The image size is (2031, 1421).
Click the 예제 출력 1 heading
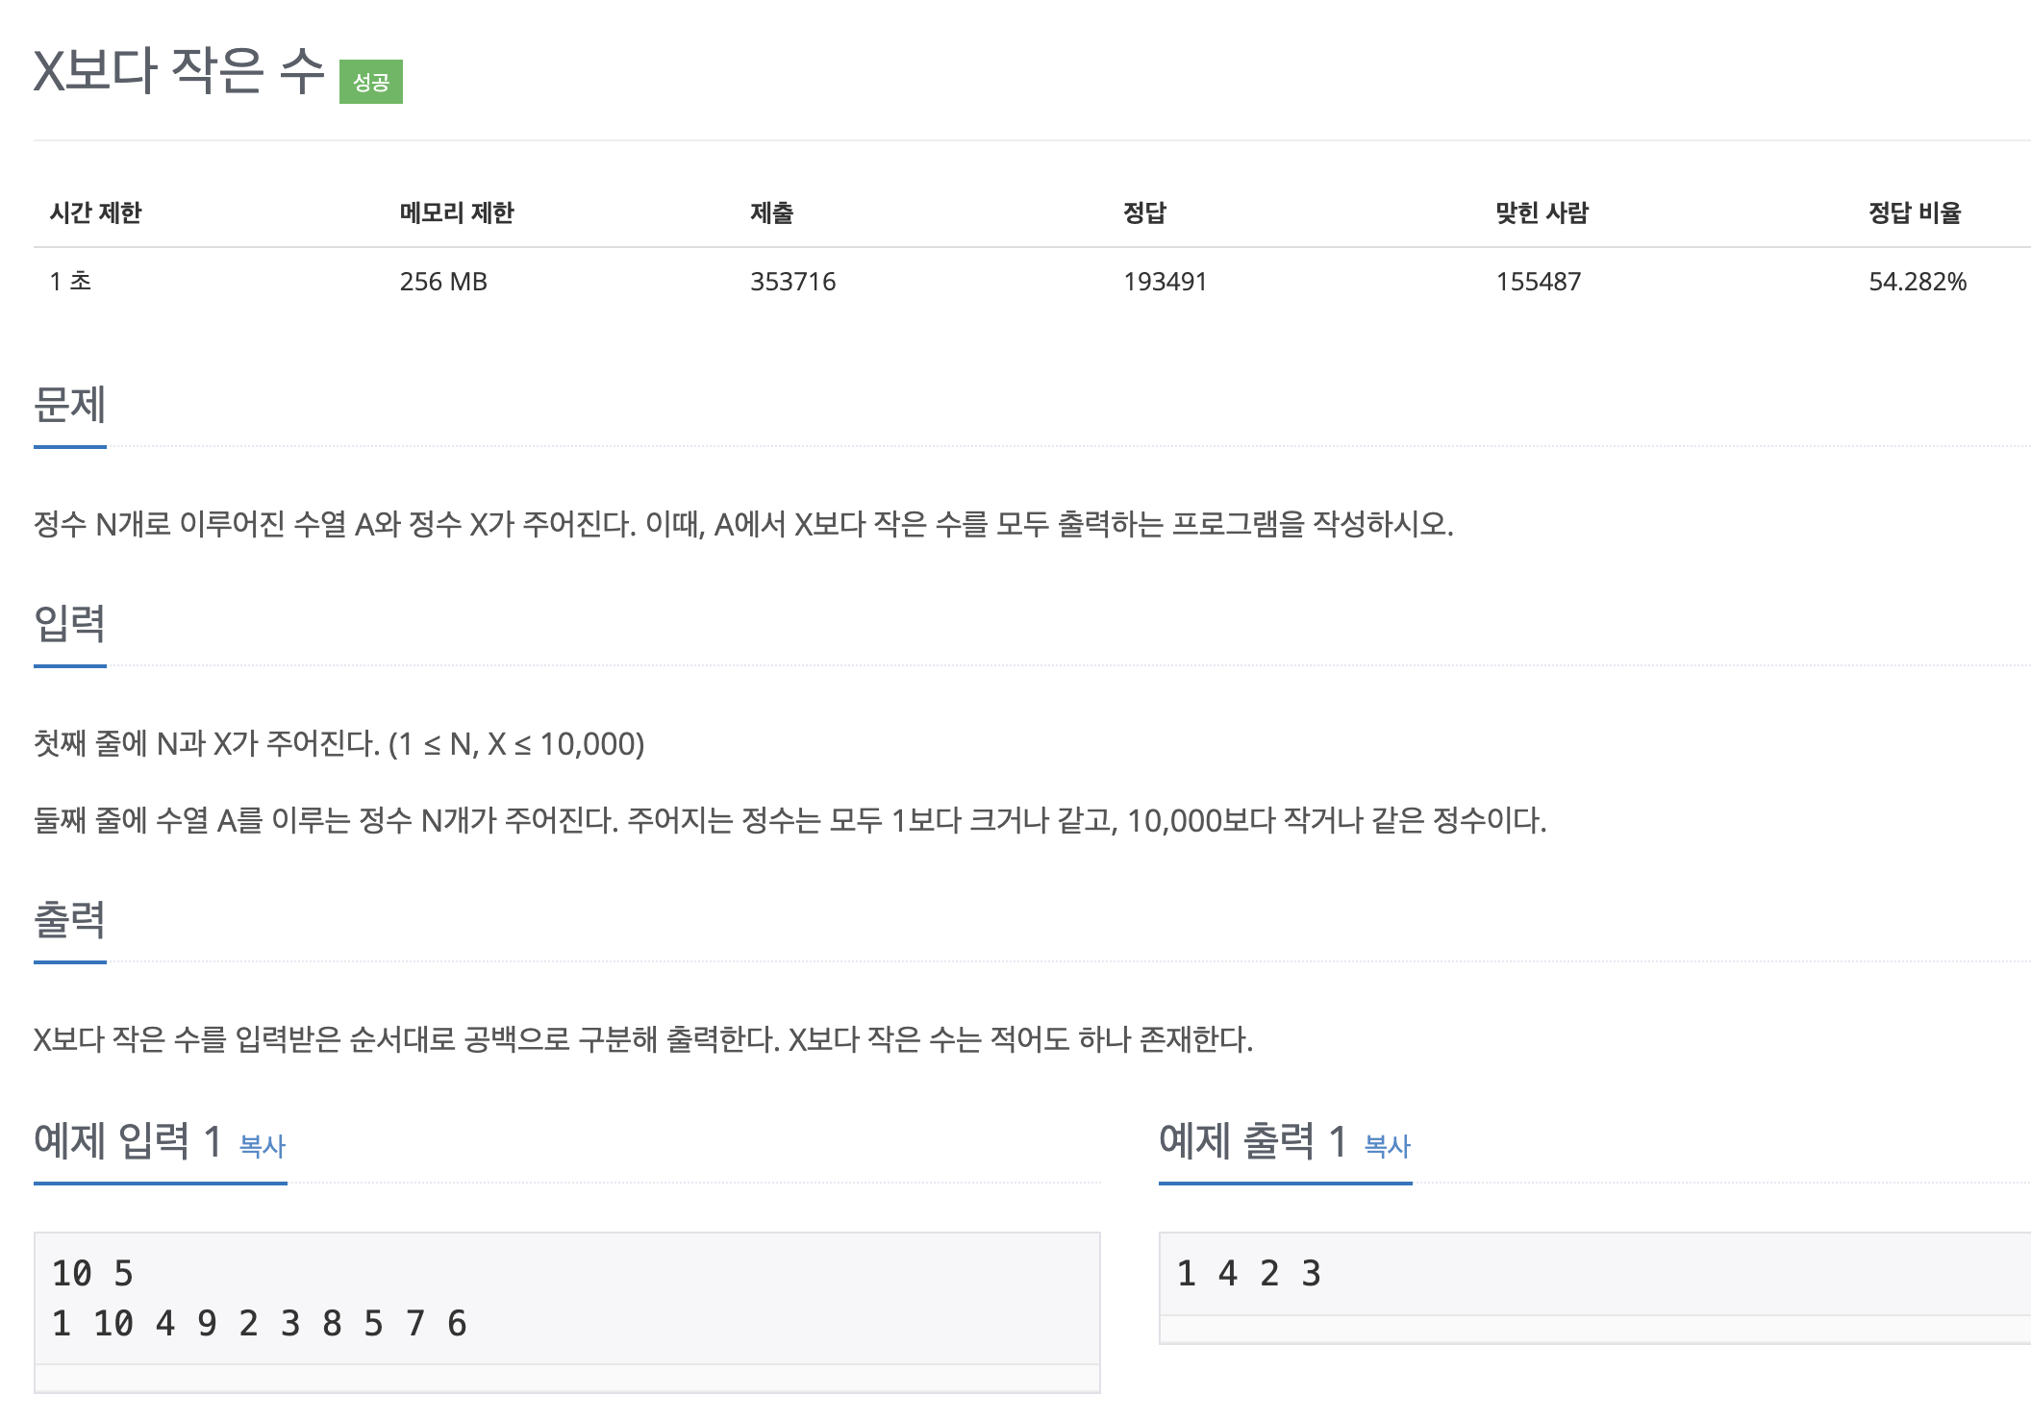1253,1141
